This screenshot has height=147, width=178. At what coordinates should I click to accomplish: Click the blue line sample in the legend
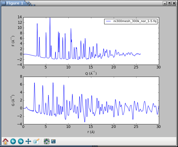[109, 21]
